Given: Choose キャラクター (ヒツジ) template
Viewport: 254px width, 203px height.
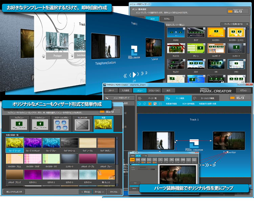Looking at the screenshot, I should pyautogui.click(x=236, y=34).
